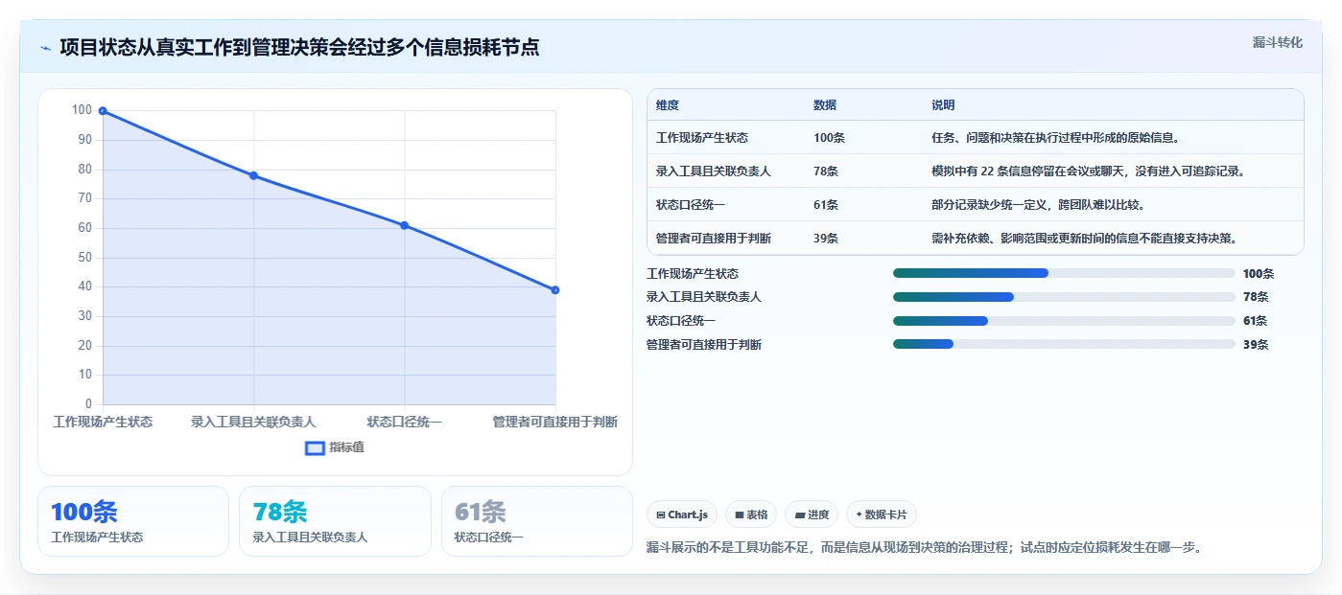This screenshot has width=1342, height=595.
Task: Click table cell 录入工具且关联负责人
Action: click(714, 172)
